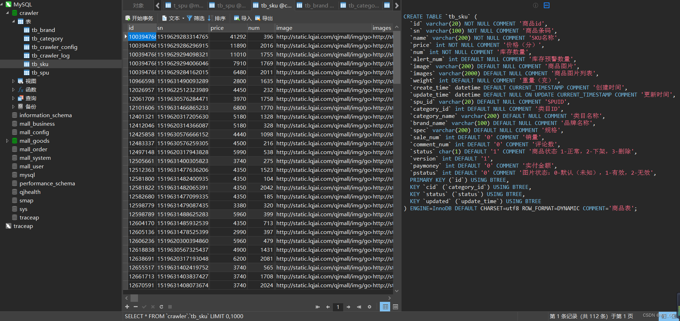Add a new record with the plus icon
Viewport: 680px width, 321px height.
(127, 307)
